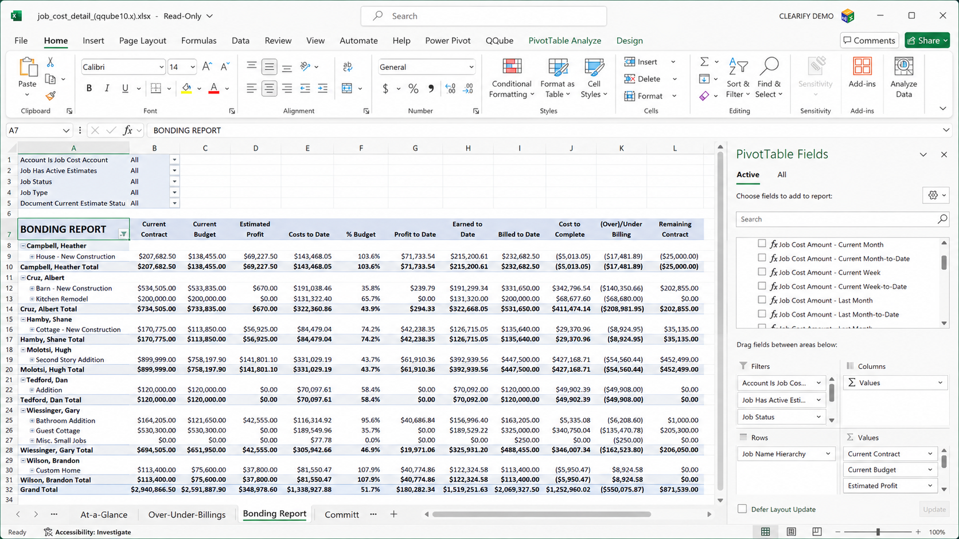Enable Defer Layout Update checkbox
This screenshot has width=959, height=539.
(x=742, y=509)
